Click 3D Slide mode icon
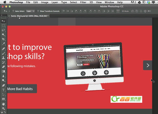Screen dimensions: 158x114 tap(145, 11)
